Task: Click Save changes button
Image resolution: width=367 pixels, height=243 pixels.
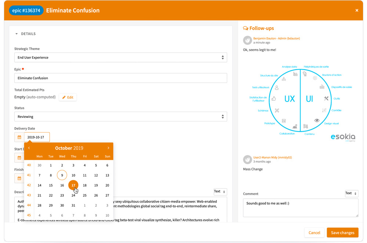Action: pos(342,232)
